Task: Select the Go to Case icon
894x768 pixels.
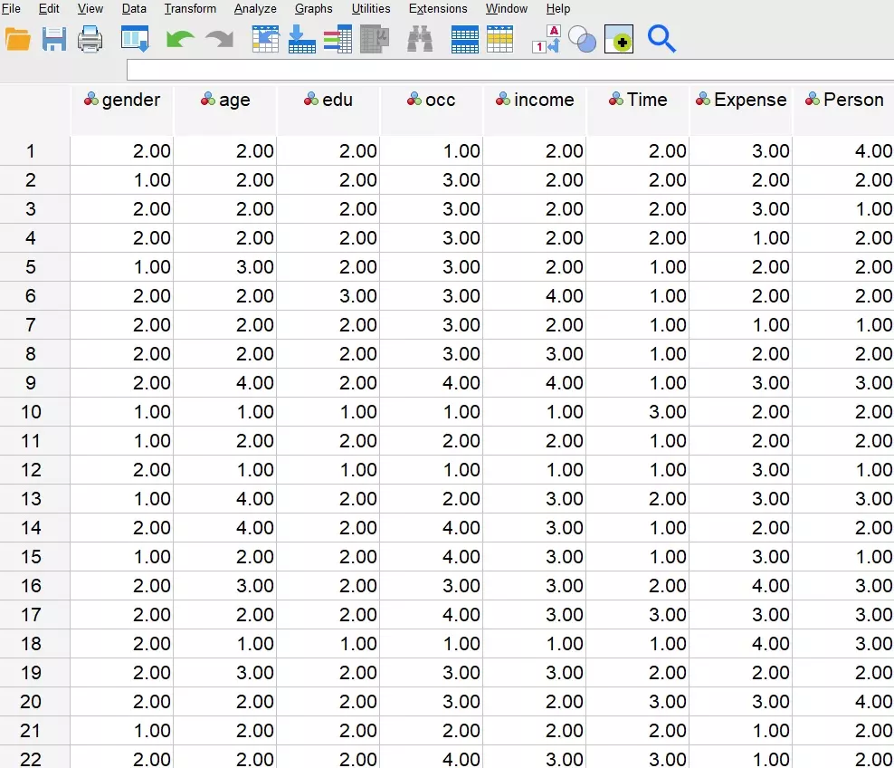Action: [266, 39]
